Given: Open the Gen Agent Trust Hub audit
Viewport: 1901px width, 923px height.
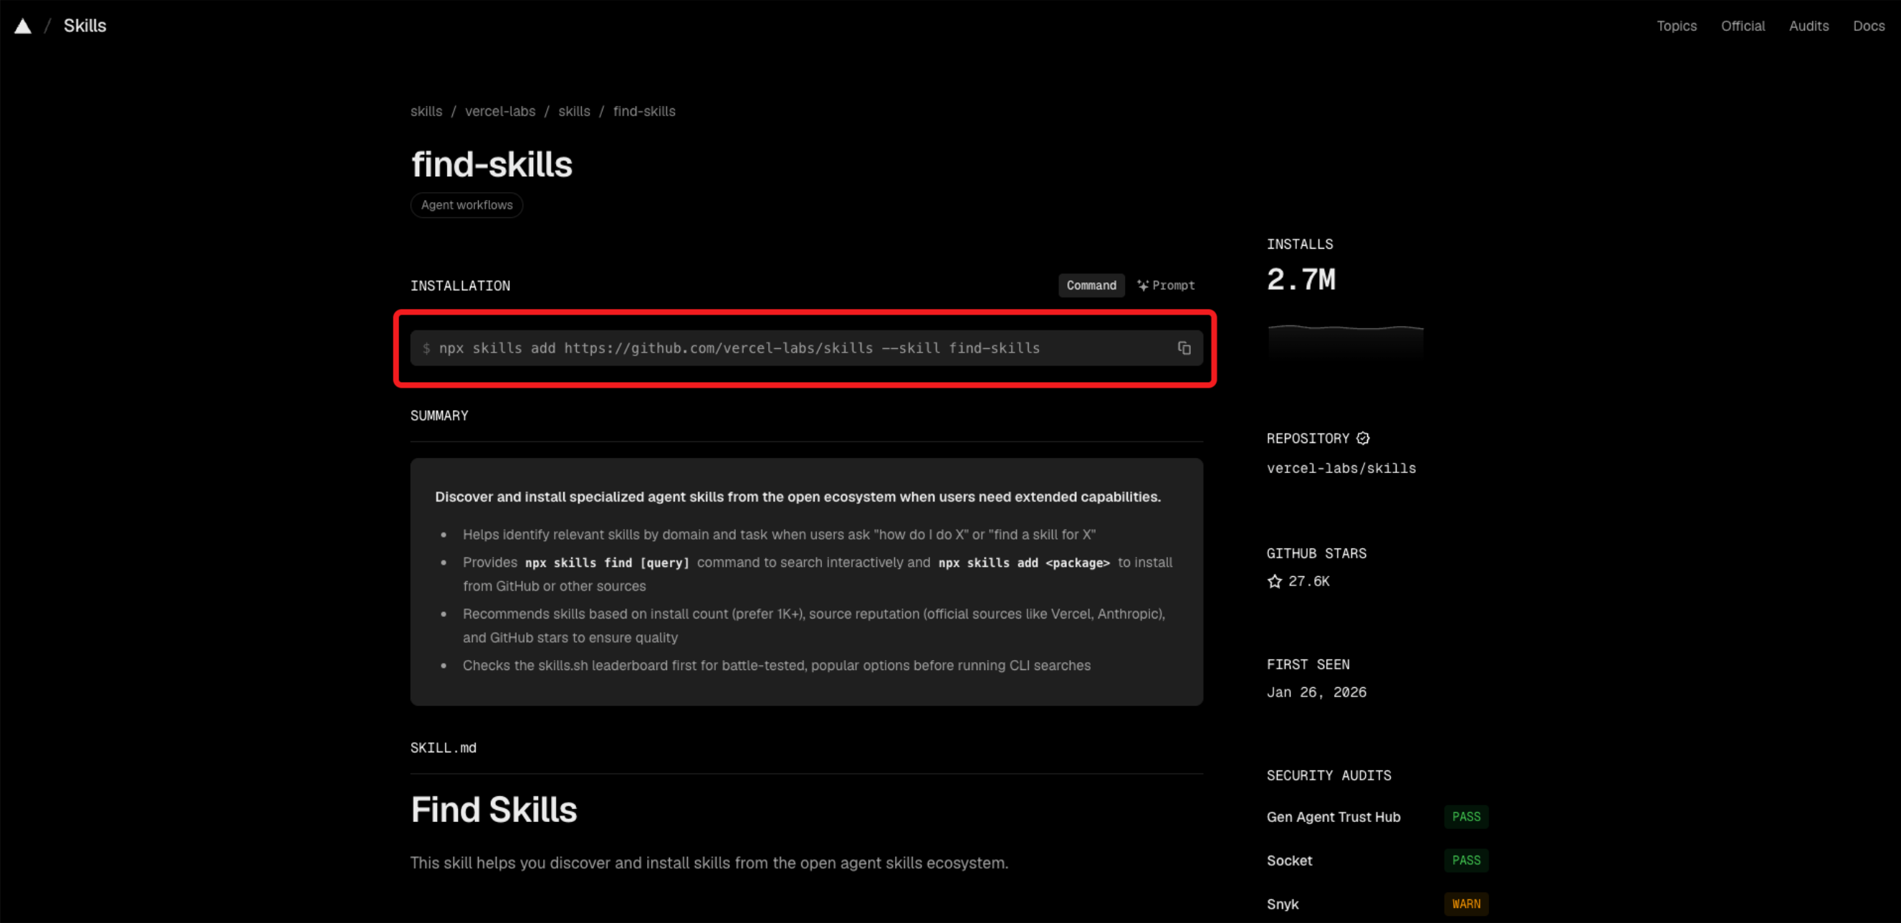Looking at the screenshot, I should (x=1333, y=817).
